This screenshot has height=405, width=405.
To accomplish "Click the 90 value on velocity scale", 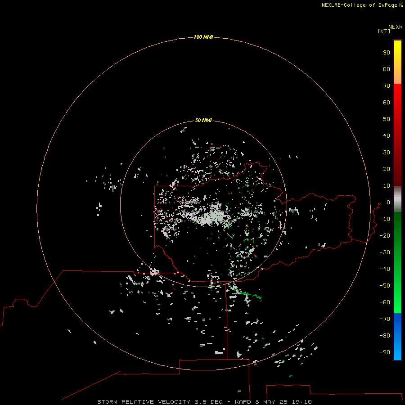I will [x=387, y=53].
